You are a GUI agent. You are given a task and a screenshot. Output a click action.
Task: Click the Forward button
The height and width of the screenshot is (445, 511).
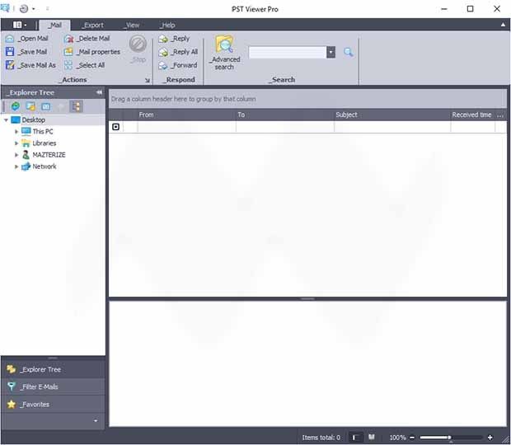(177, 65)
